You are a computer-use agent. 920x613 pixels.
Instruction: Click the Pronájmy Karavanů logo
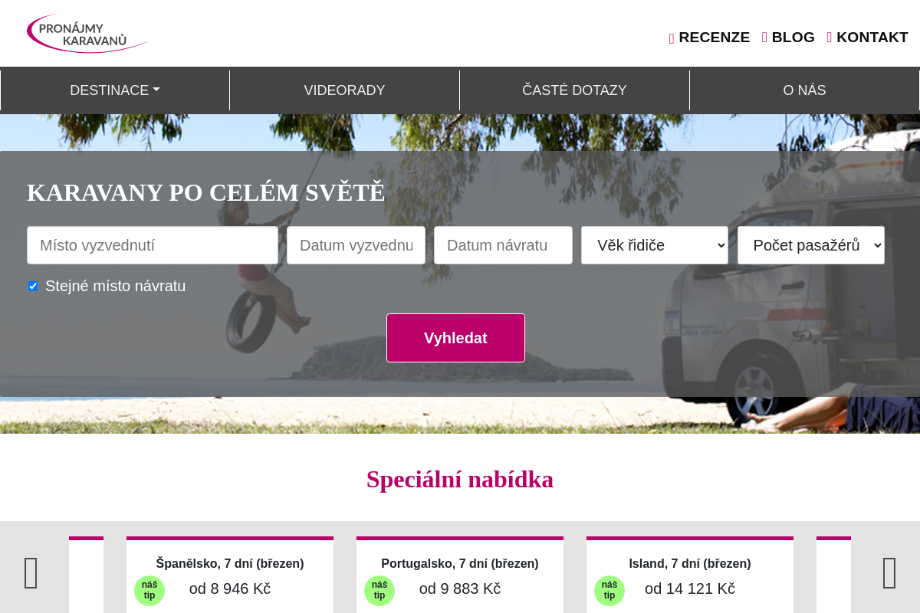click(x=87, y=33)
